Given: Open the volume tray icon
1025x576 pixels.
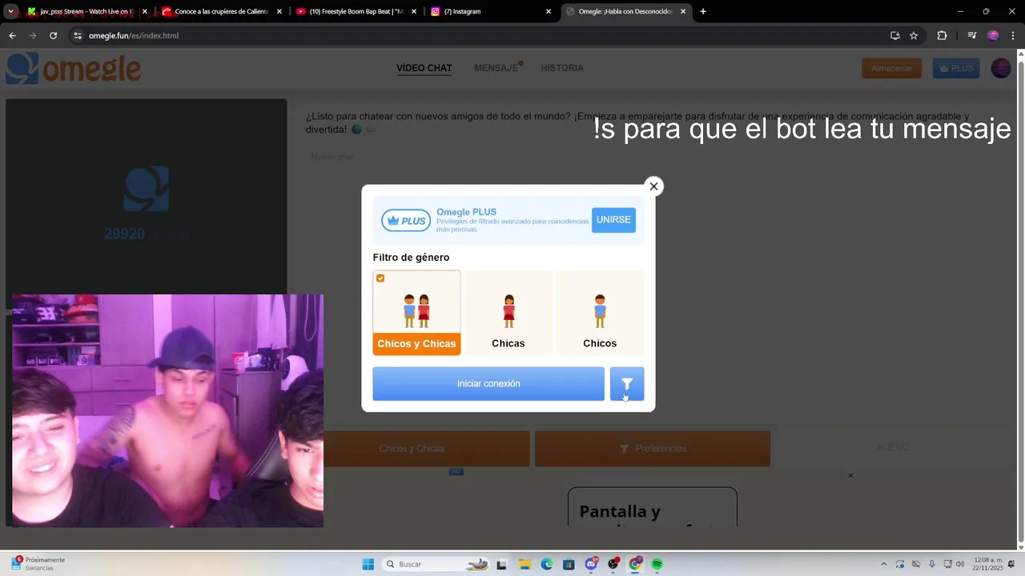Looking at the screenshot, I should pos(962,564).
